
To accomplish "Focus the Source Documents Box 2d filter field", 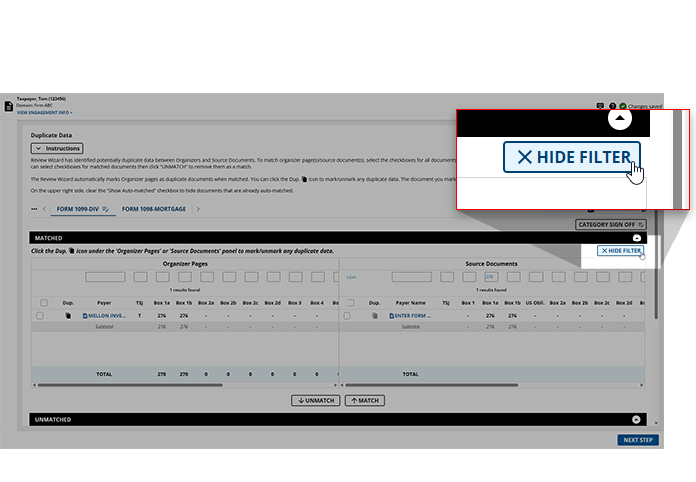I will pos(625,277).
